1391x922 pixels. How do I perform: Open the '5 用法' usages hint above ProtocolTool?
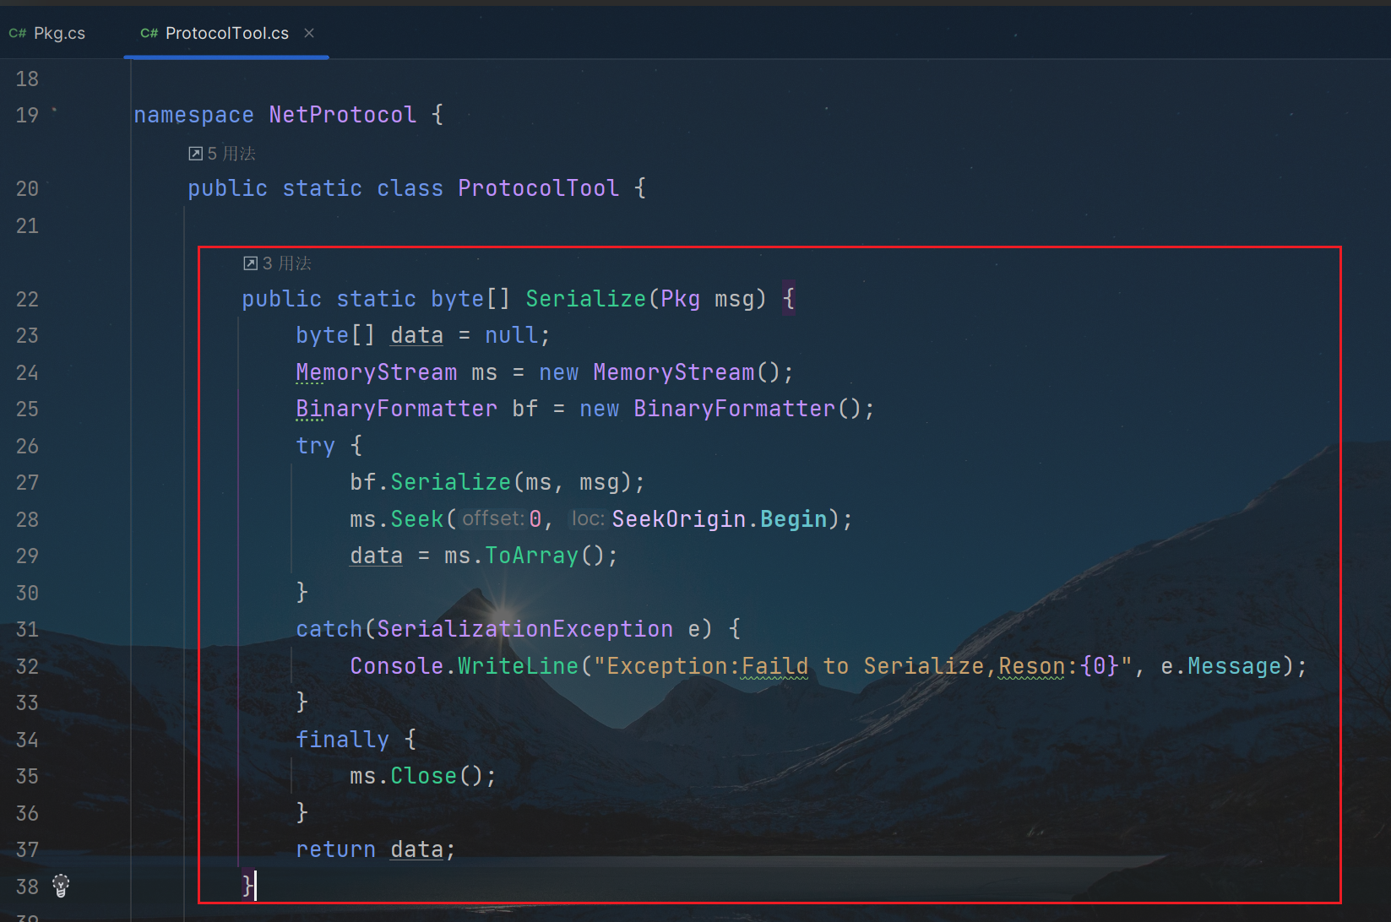(x=222, y=154)
